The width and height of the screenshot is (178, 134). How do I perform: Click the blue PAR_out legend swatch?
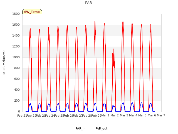pos(92,129)
